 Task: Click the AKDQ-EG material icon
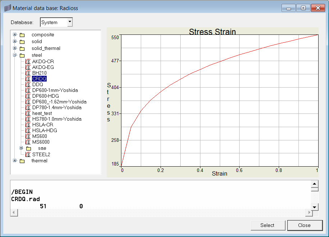coord(28,67)
